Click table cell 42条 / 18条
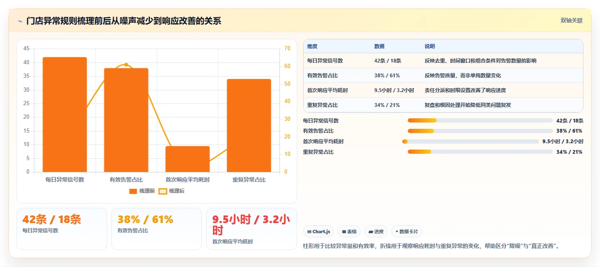The width and height of the screenshot is (600, 267). pos(388,61)
